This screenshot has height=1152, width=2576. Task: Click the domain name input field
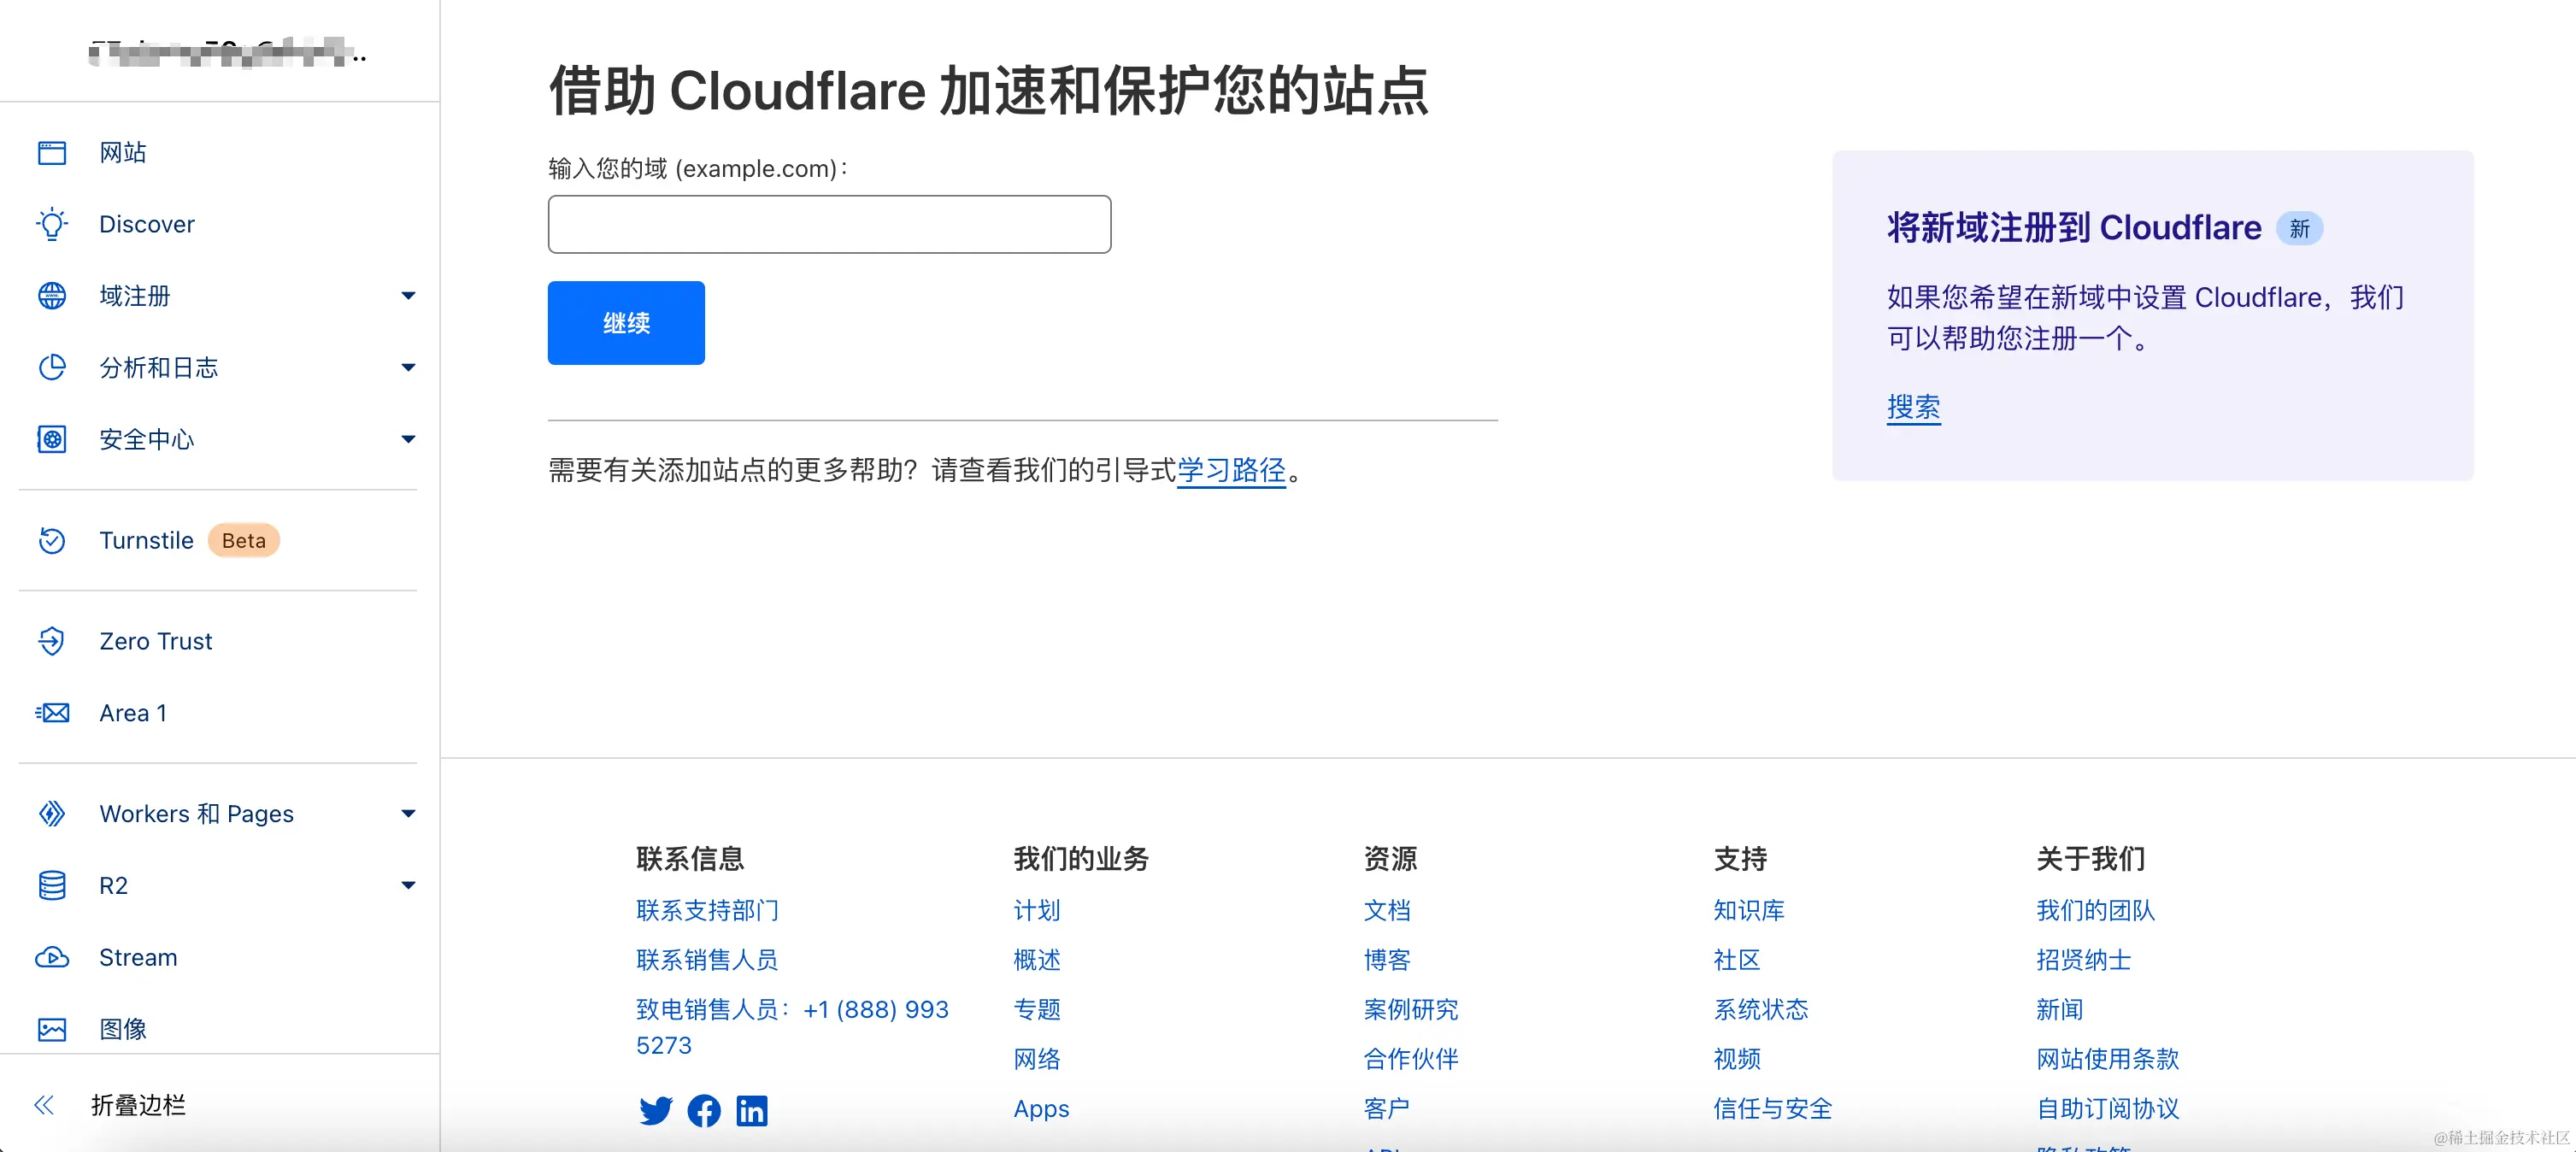click(829, 224)
